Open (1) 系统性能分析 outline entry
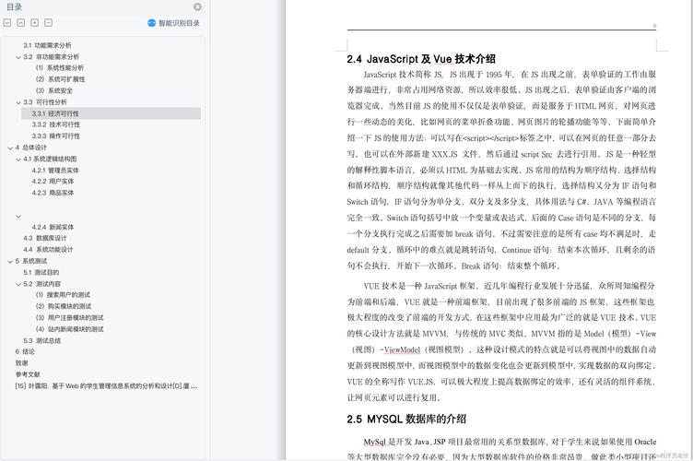 click(x=59, y=67)
